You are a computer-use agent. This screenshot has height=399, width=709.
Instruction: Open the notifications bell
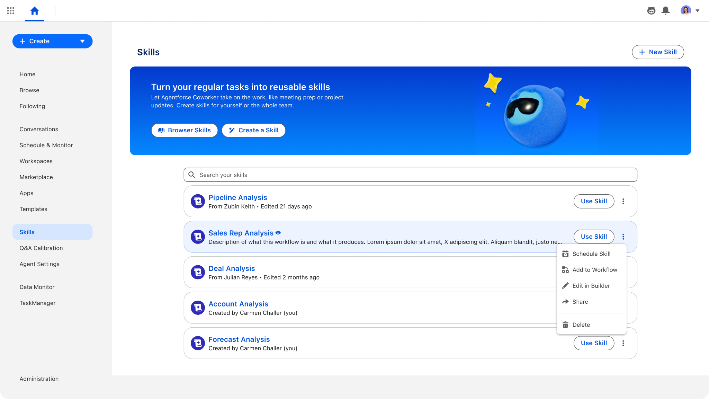pyautogui.click(x=665, y=11)
